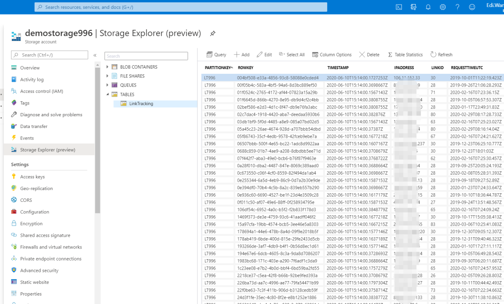Image resolution: width=504 pixels, height=304 pixels.
Task: Click request time 2020-03-06T10:25:41.083Z
Action: click(x=476, y=225)
